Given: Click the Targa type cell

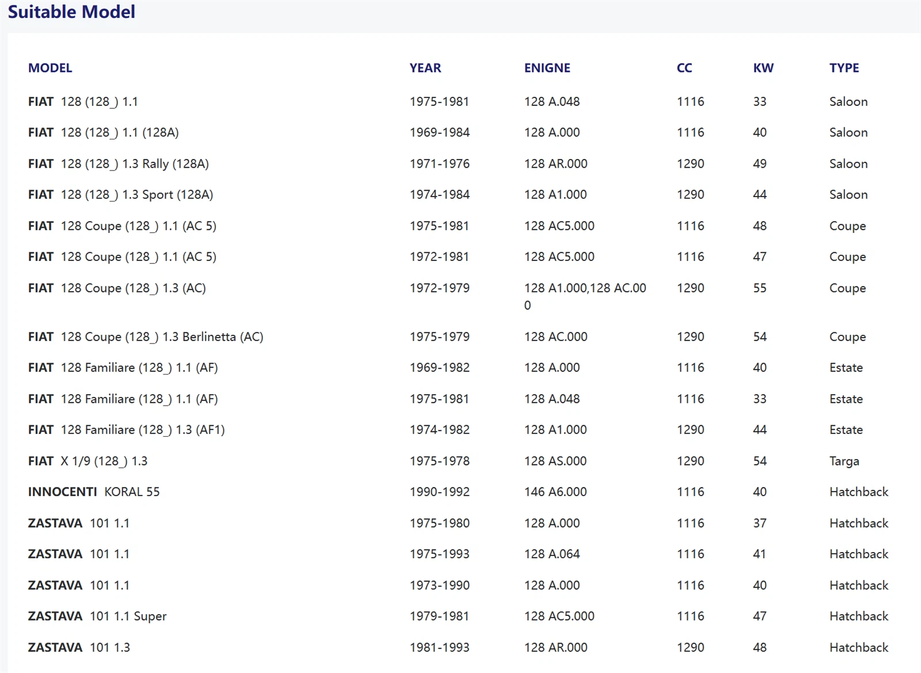Looking at the screenshot, I should pos(844,462).
